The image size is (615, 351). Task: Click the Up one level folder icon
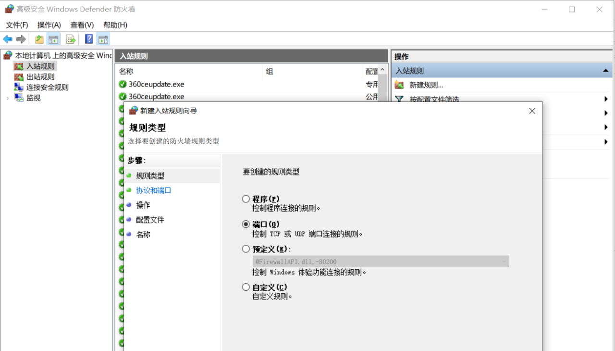[x=39, y=39]
